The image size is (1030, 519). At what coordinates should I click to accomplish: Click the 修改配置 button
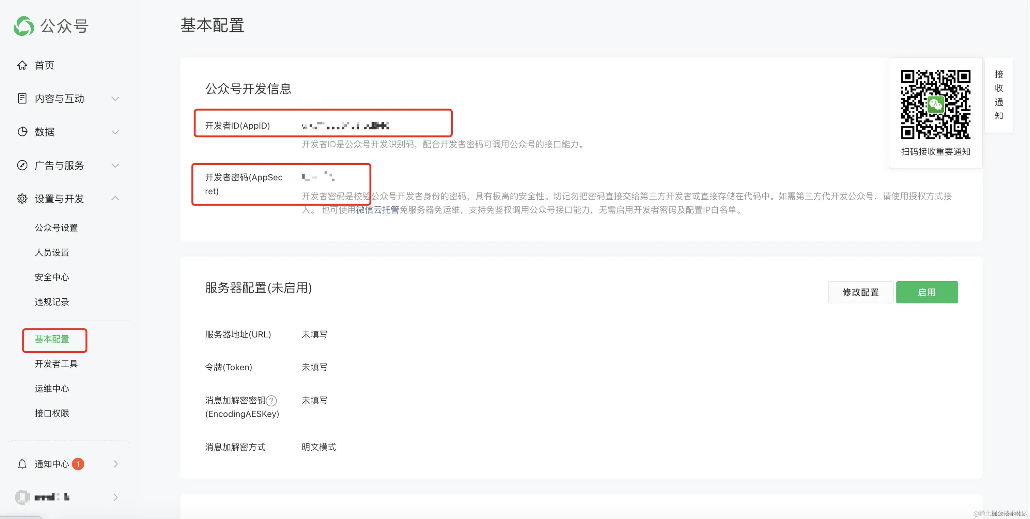(x=860, y=292)
